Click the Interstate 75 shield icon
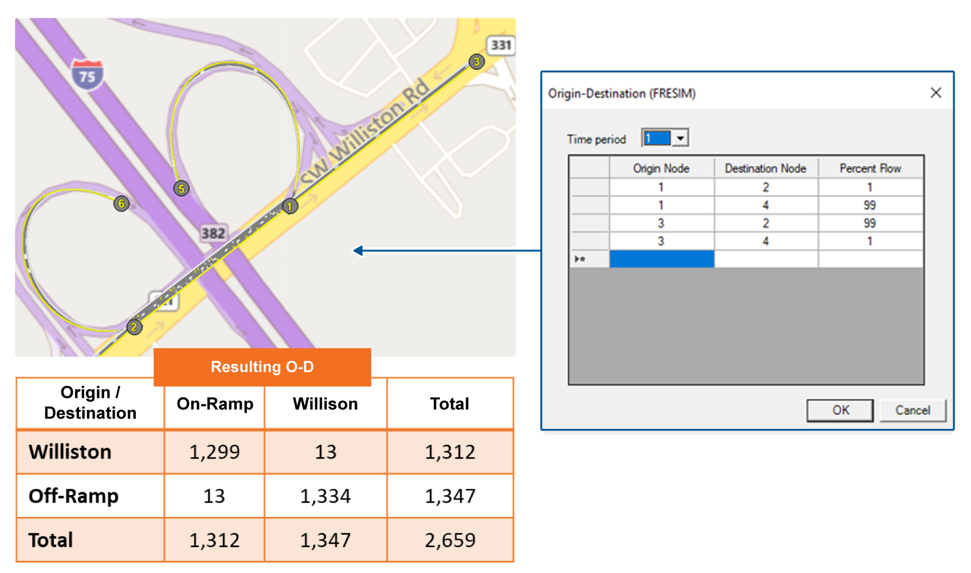Viewport: 971px width, 573px height. point(88,75)
